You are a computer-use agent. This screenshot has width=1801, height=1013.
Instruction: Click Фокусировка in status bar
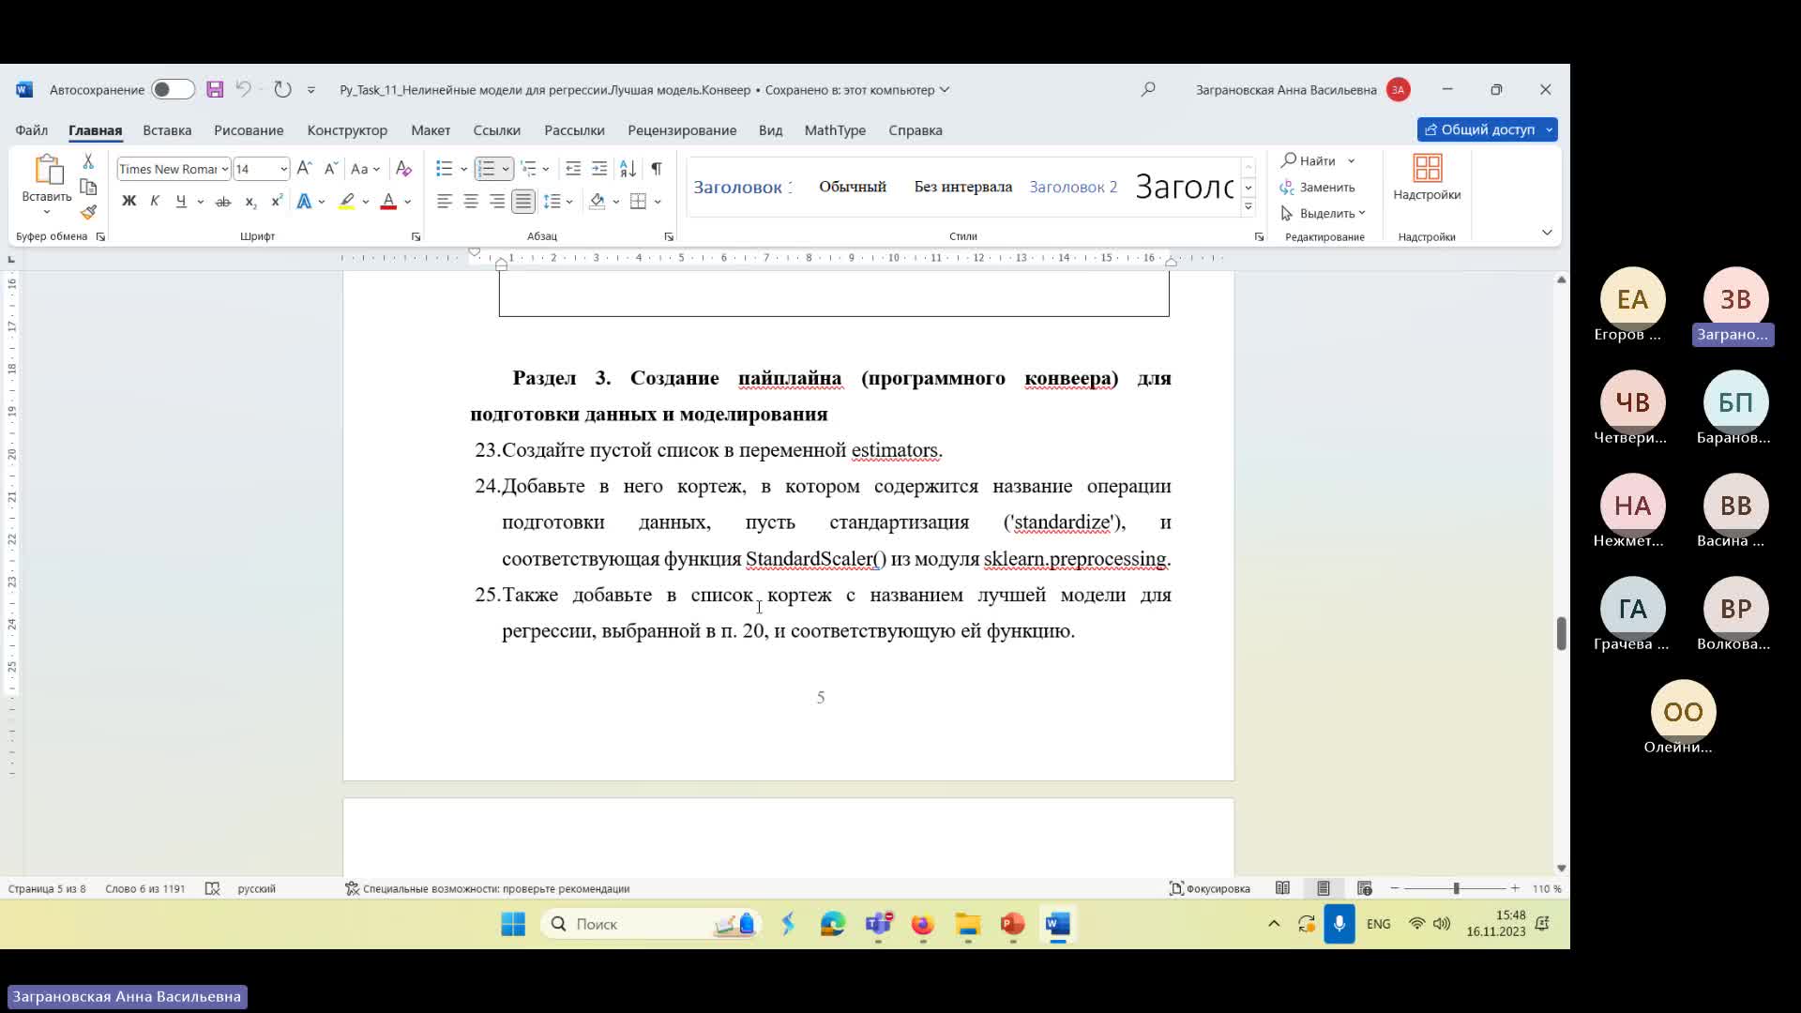(1210, 888)
